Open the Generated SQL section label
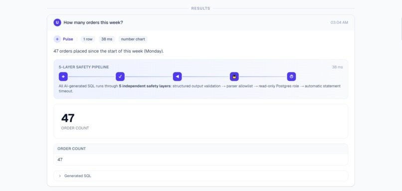Screen dimensions: 402x191 [78, 176]
